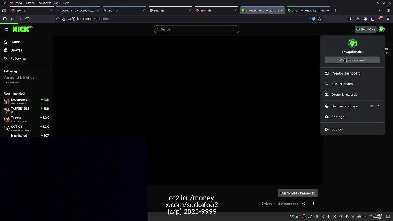Open the Tools menu
Screen dimensions: 393x221
57,3
